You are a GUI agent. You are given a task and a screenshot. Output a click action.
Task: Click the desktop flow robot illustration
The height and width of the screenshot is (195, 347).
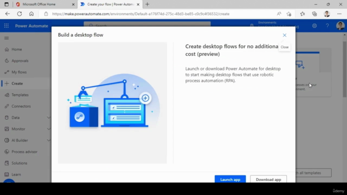pyautogui.click(x=112, y=103)
